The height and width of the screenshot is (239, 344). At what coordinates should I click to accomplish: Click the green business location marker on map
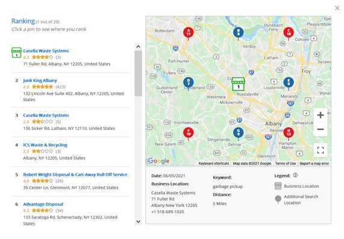click(238, 84)
